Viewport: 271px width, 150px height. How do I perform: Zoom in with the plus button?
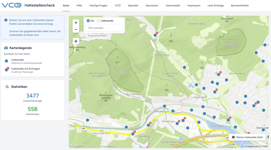point(76,23)
